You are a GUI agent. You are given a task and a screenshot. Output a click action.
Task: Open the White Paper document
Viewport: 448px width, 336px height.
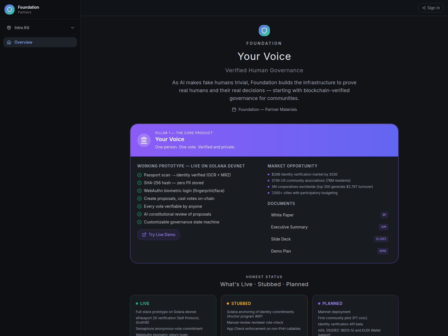pos(330,215)
